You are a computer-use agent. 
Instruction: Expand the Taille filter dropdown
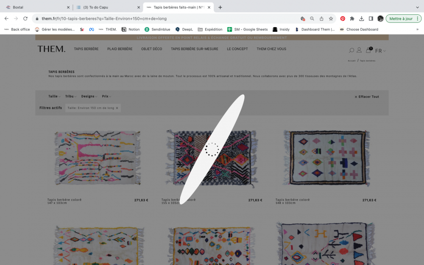(54, 96)
